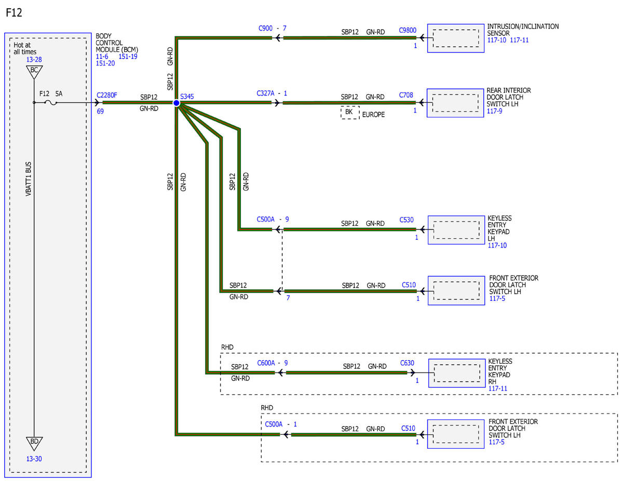Click the BD triangle connector symbol
The height and width of the screenshot is (481, 623).
[x=33, y=444]
